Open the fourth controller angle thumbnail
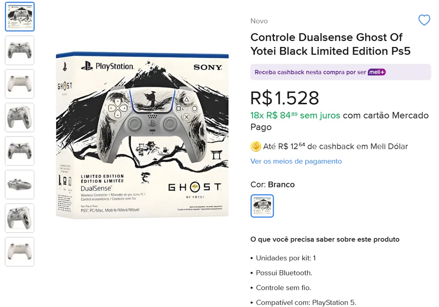Screen dimensions: 439x307 pos(19,117)
